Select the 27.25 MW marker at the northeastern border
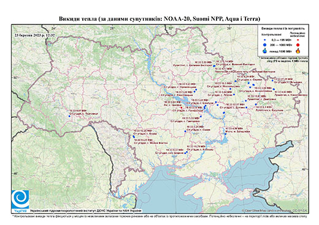 272,81
